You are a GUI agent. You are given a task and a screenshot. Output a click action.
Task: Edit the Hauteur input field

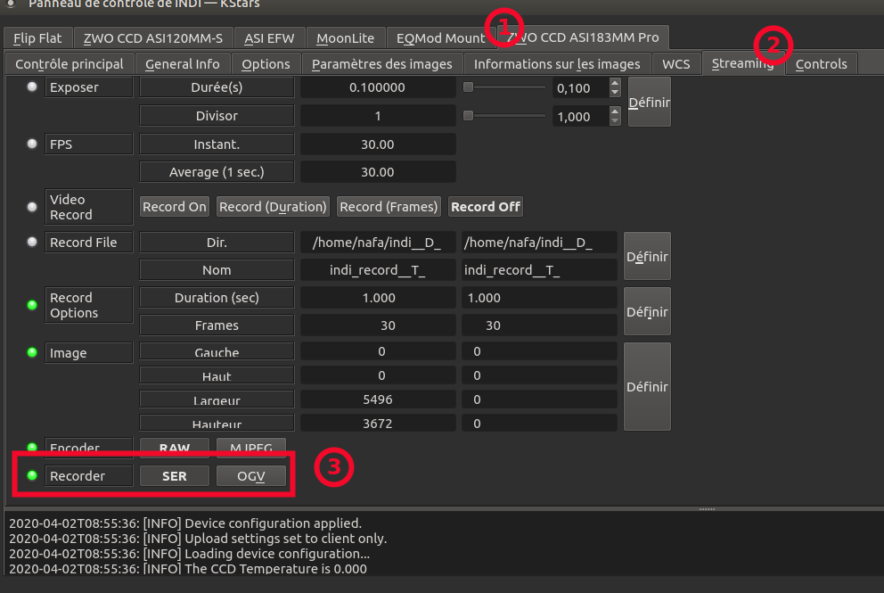539,424
